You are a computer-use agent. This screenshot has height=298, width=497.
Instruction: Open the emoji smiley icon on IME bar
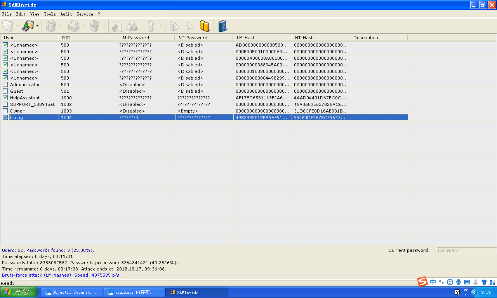point(450,282)
